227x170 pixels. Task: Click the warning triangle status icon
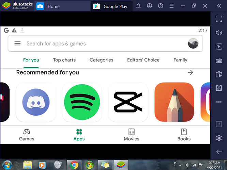pos(14,30)
